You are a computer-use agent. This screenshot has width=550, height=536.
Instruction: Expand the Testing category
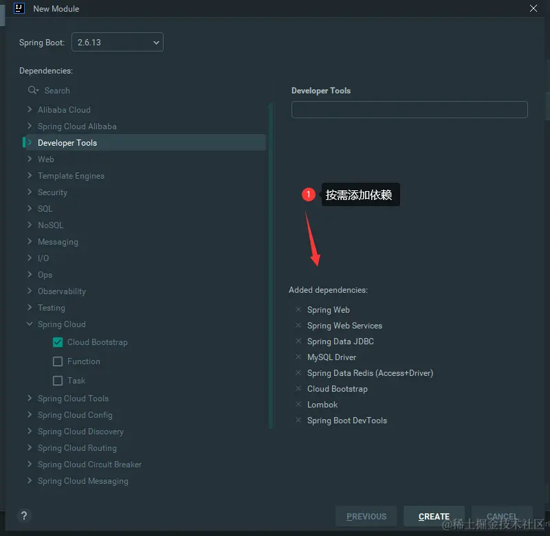click(30, 307)
